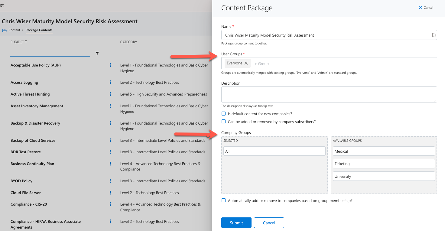Click the BDR Test Restore subject
445x231 pixels.
point(26,152)
